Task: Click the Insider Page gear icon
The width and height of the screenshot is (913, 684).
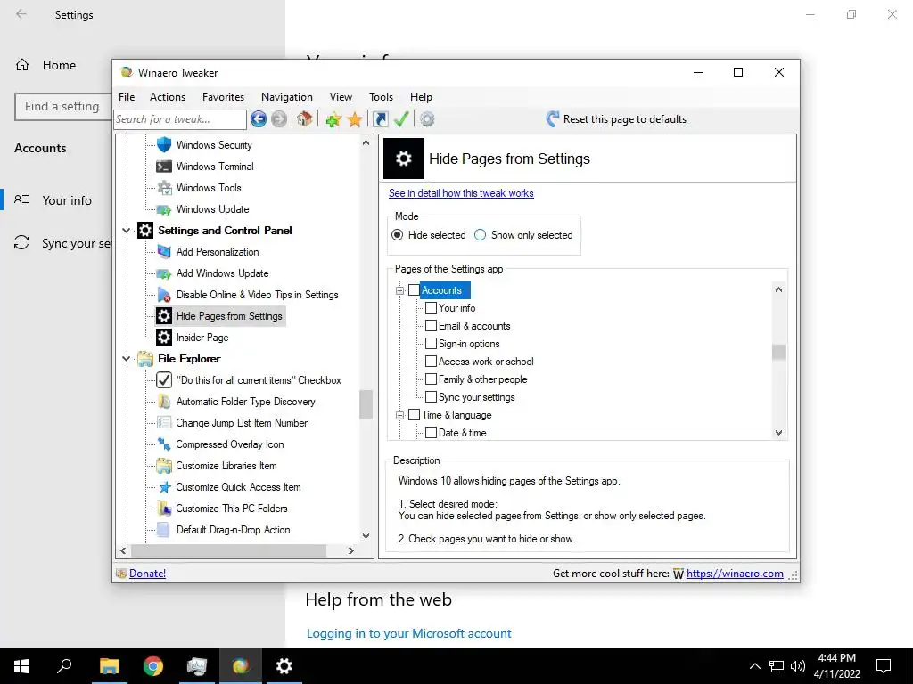Action: [x=164, y=338]
